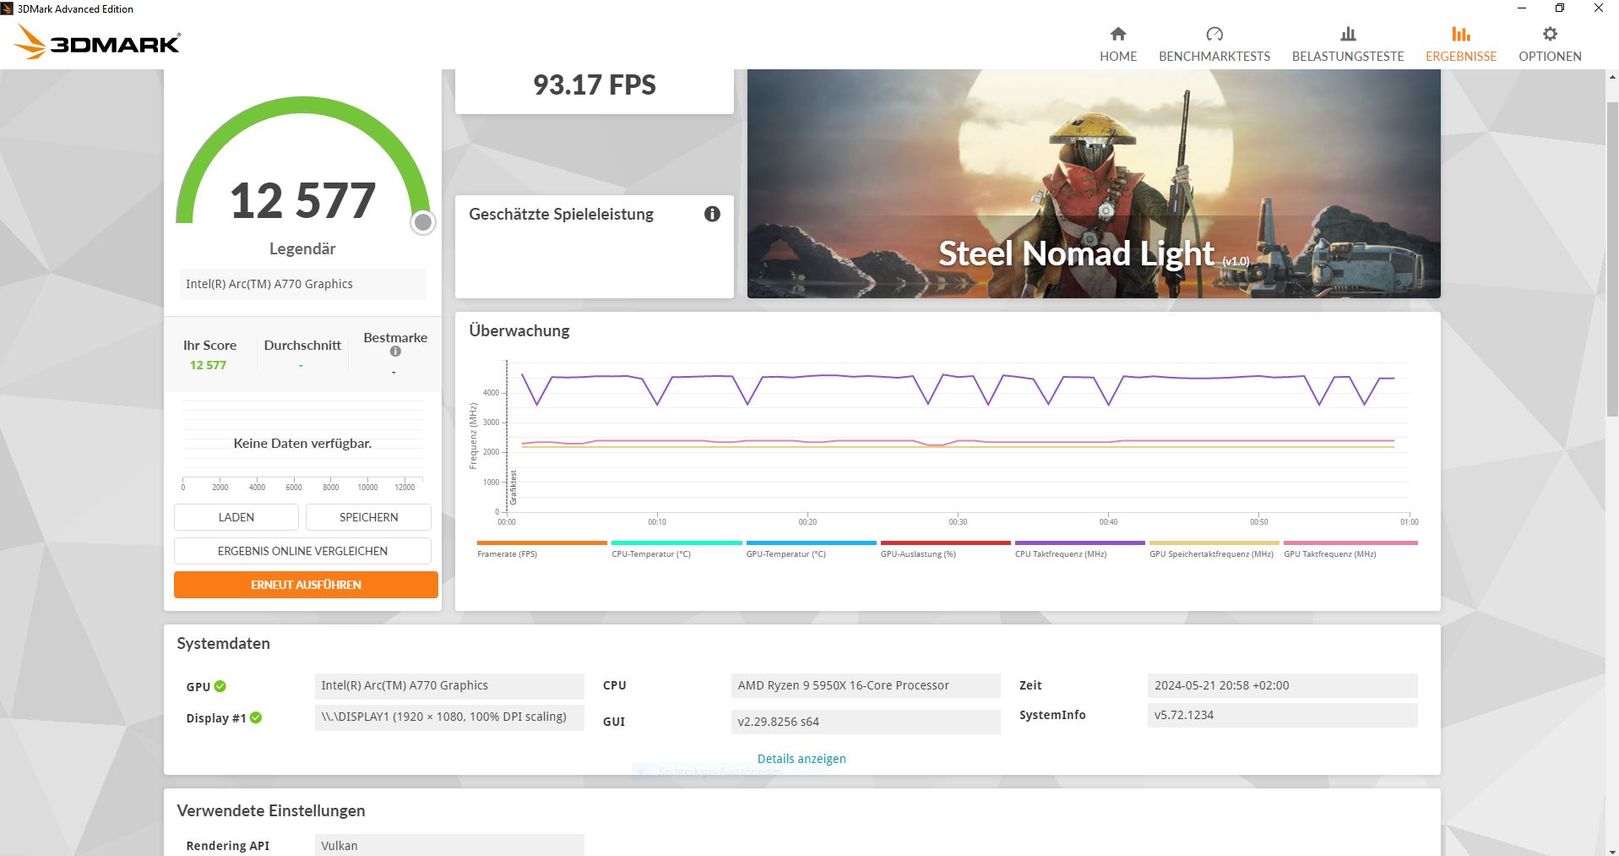The height and width of the screenshot is (856, 1619).
Task: Click the scrollbar up arrow
Action: tap(1612, 76)
